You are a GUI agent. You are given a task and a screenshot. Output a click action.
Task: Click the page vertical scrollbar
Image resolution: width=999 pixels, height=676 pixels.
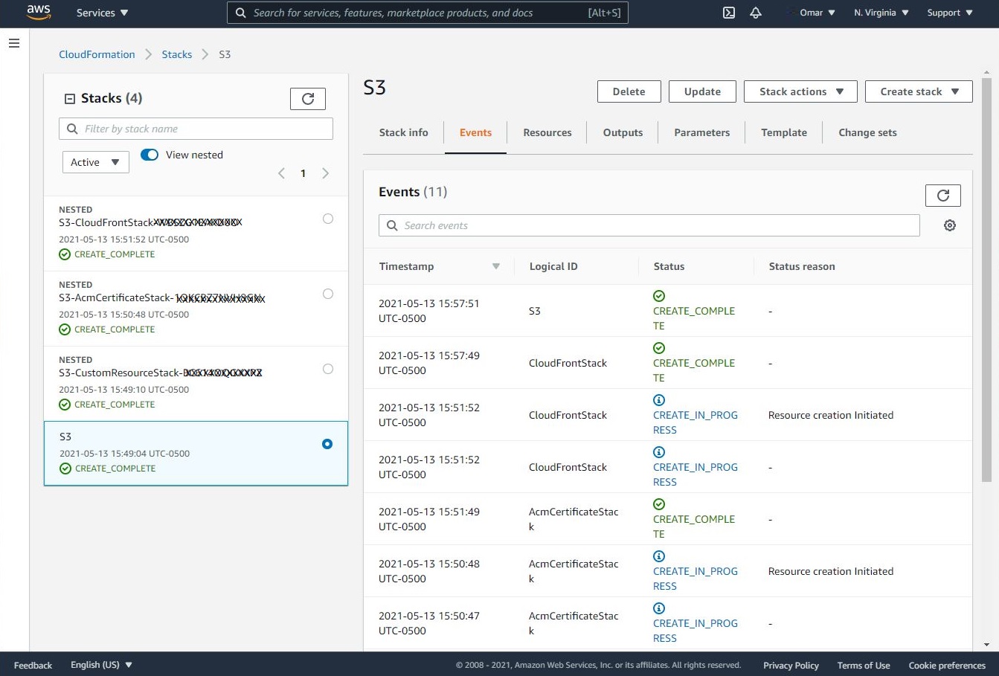[986, 280]
